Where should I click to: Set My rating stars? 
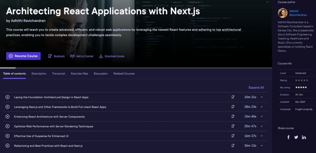301,87
